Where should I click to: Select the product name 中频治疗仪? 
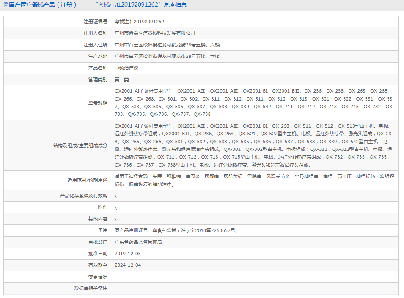[x=126, y=68]
